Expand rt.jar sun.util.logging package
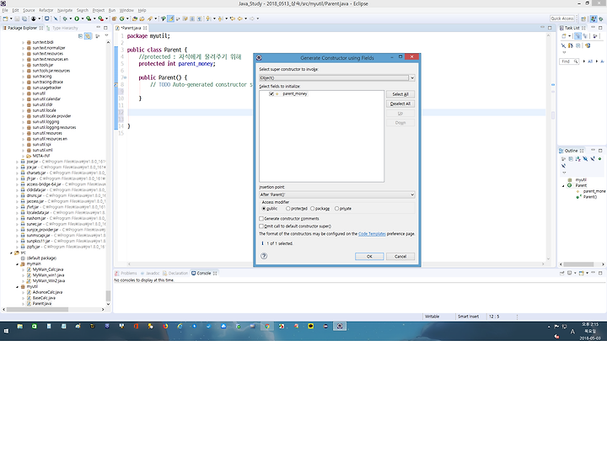This screenshot has width=607, height=458. point(23,122)
